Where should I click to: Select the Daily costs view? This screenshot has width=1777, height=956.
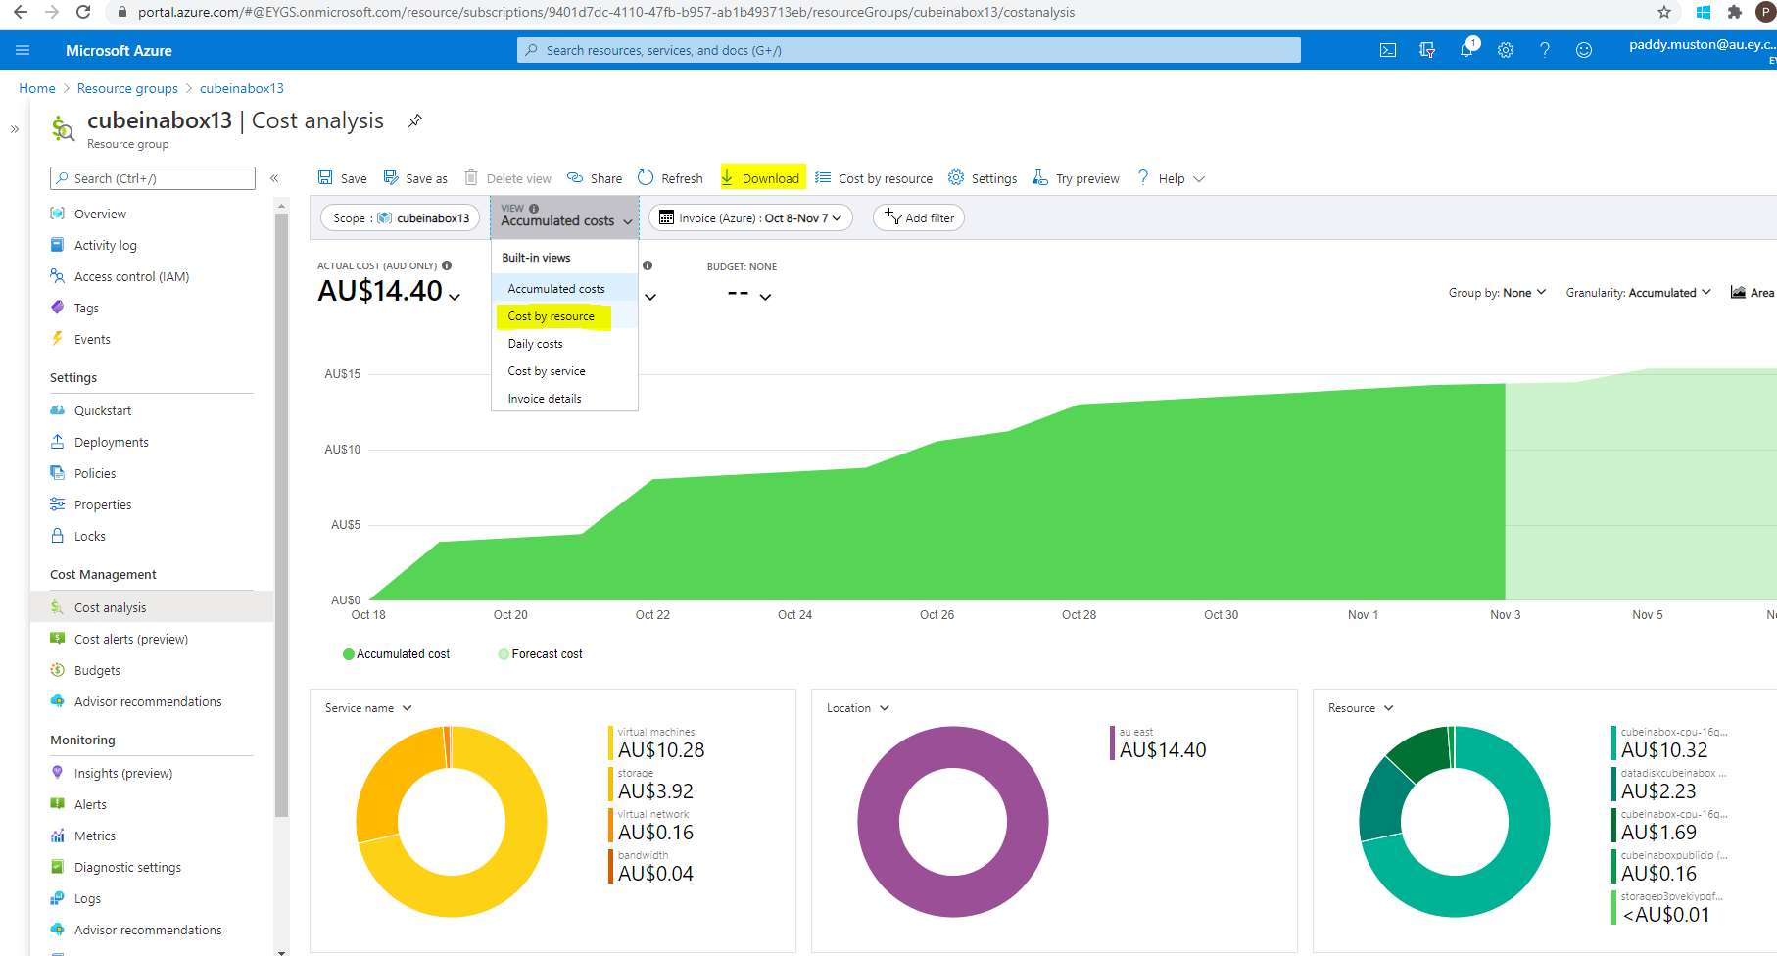pos(564,344)
